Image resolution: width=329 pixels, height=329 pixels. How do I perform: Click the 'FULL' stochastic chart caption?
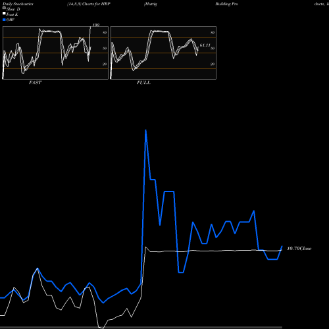pos(143,83)
